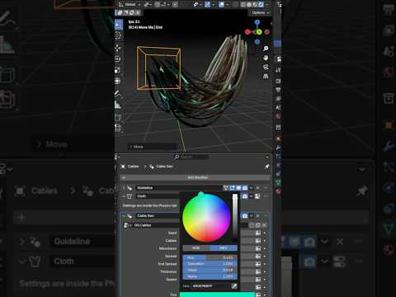Screen dimensions: 396x297
Task: Open the shading options dropdown arrow
Action: [267, 4]
